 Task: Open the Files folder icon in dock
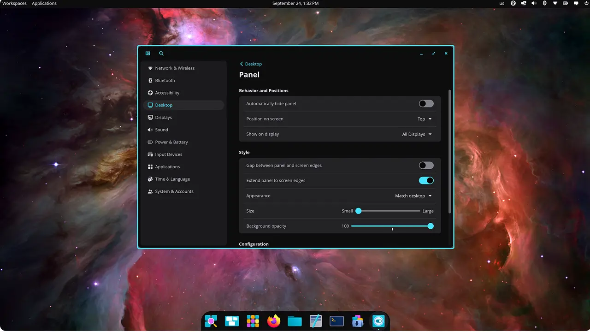295,321
